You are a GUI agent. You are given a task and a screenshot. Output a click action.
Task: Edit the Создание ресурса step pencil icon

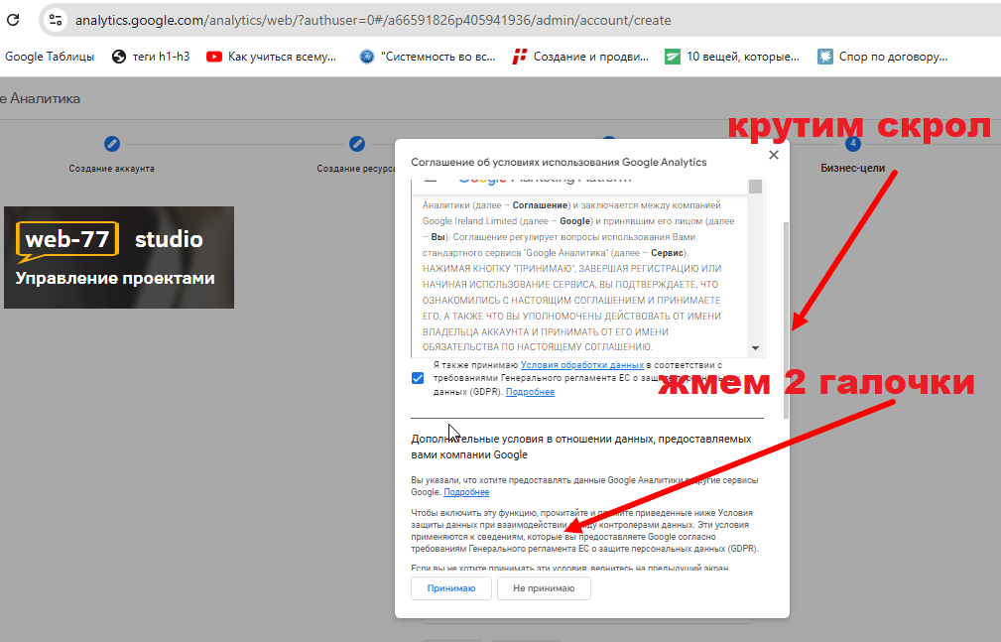pyautogui.click(x=357, y=144)
